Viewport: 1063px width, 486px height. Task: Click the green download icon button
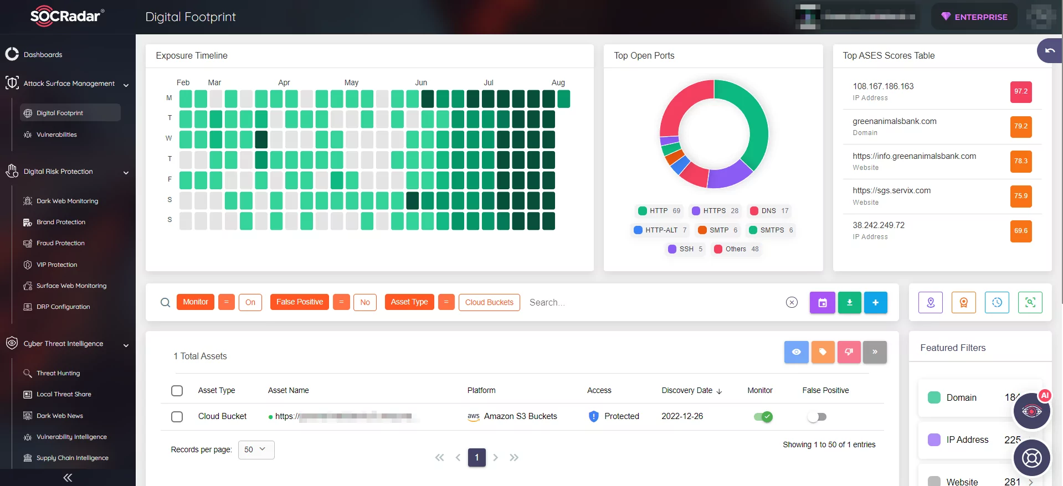[x=849, y=302]
